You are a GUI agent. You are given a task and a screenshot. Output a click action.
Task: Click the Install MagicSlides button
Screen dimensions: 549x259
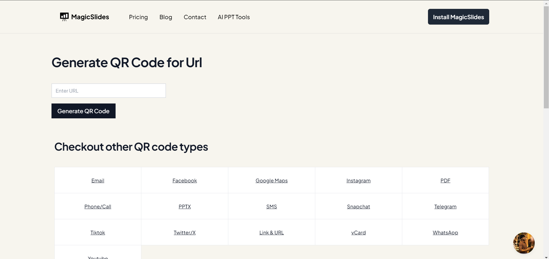[458, 17]
